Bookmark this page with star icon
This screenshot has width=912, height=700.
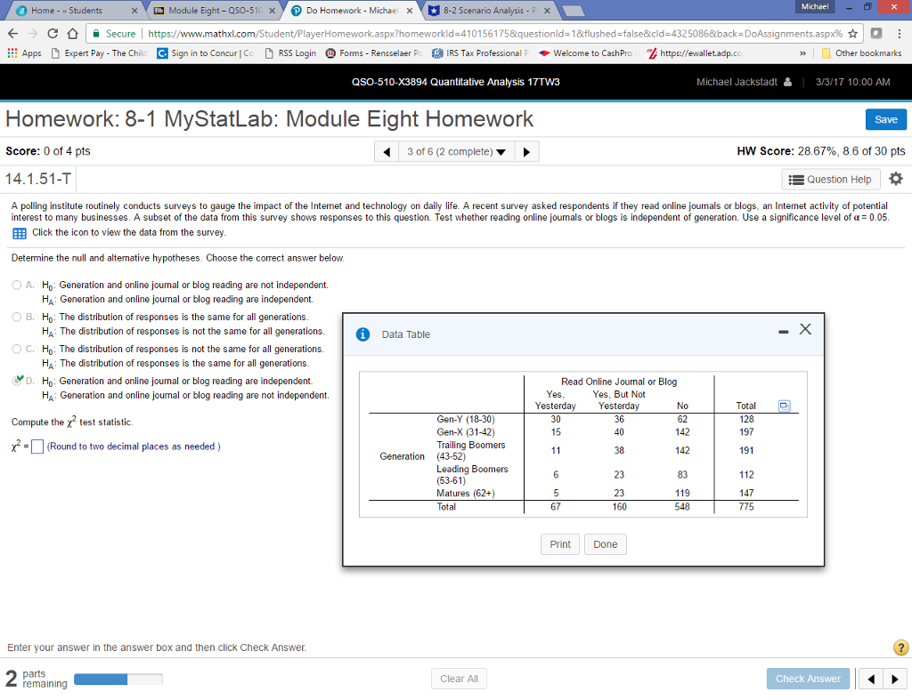tap(852, 34)
